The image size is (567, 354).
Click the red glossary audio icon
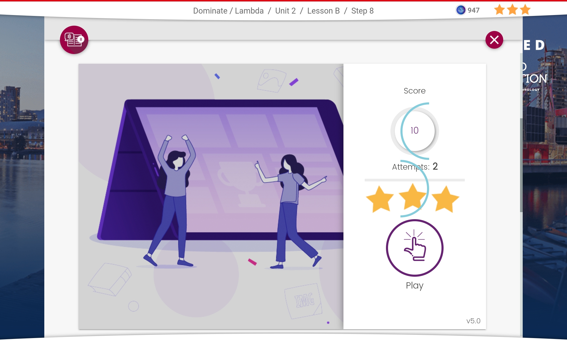pos(74,40)
